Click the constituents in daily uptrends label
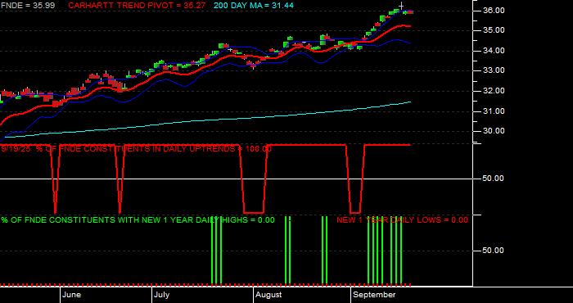 [137, 149]
